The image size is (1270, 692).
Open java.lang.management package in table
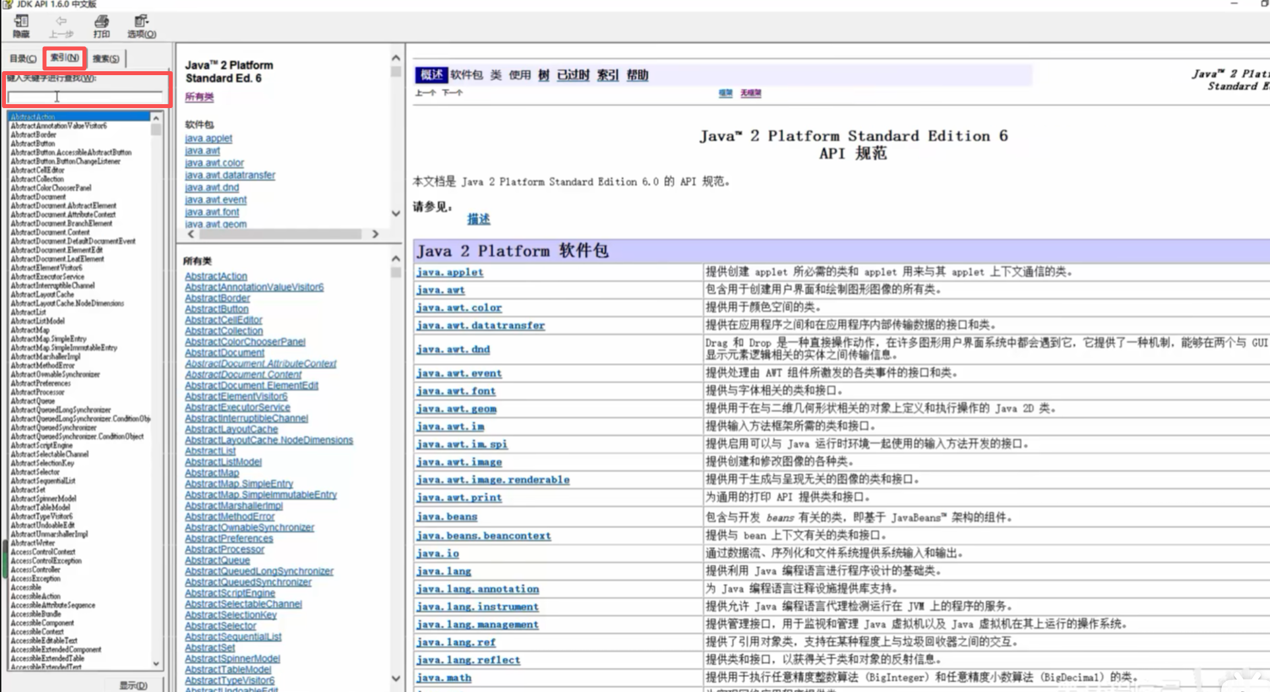[x=477, y=625]
